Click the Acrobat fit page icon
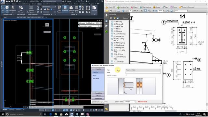 pos(171,11)
